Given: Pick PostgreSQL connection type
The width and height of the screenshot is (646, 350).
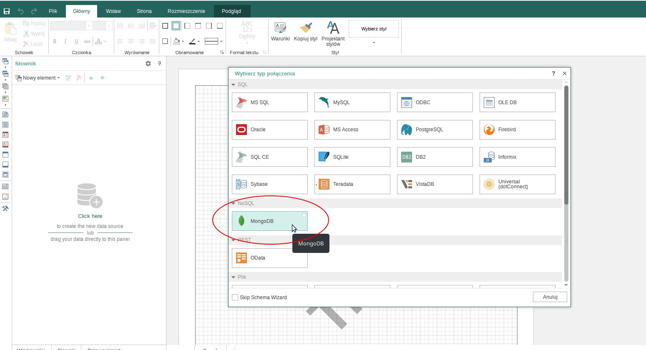Looking at the screenshot, I should tap(435, 130).
